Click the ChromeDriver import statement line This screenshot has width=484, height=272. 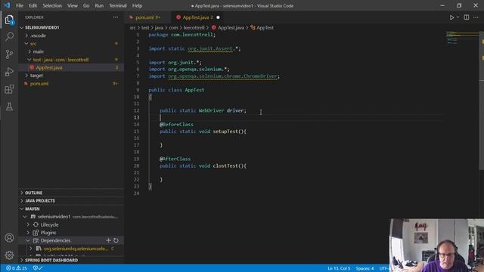[x=214, y=76]
